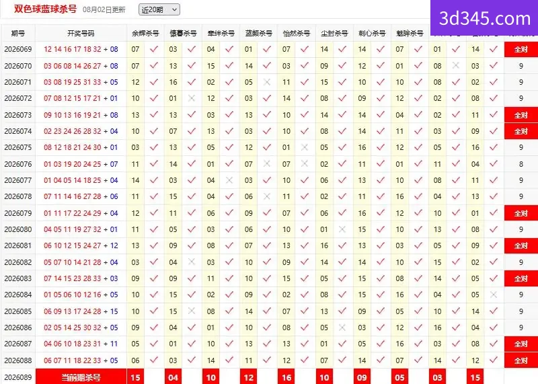The width and height of the screenshot is (538, 384).
Task: Click draw numbers of period 2026081
Action: click(81, 245)
